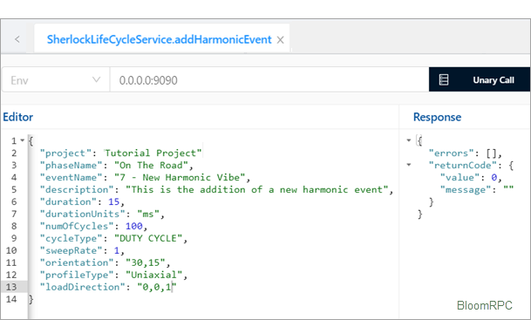Place cursor on the duration value 15
This screenshot has height=320, width=531.
tap(113, 201)
